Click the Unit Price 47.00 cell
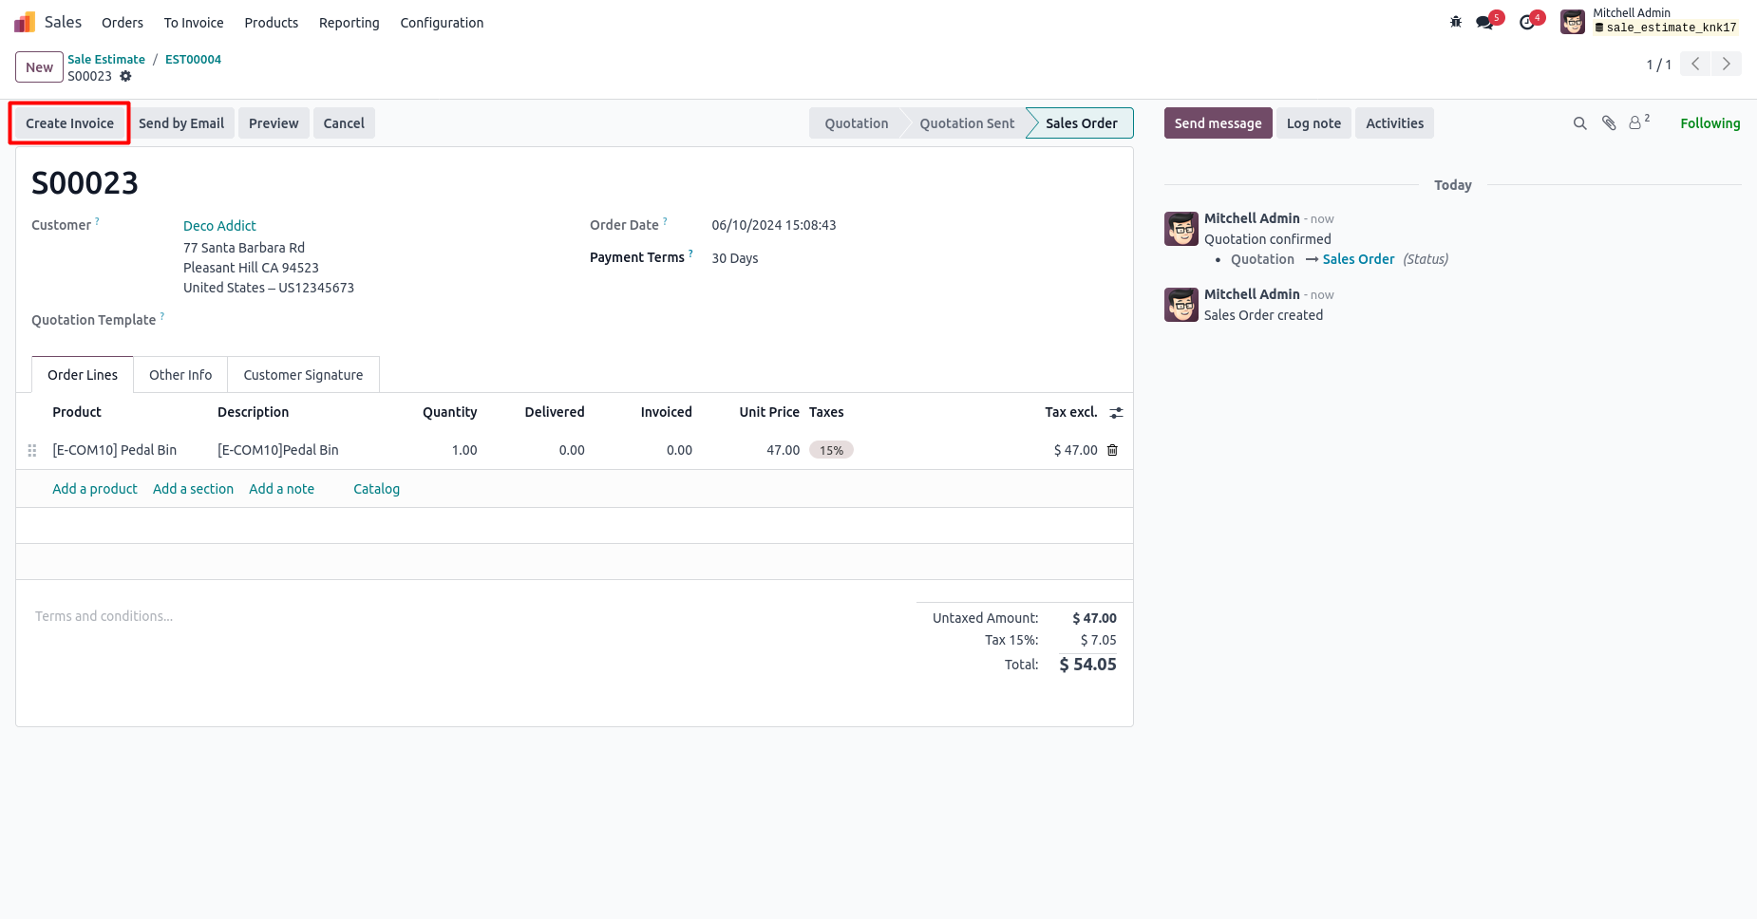The height and width of the screenshot is (919, 1757). 783,450
